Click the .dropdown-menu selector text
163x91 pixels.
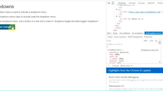(x=114, y=50)
